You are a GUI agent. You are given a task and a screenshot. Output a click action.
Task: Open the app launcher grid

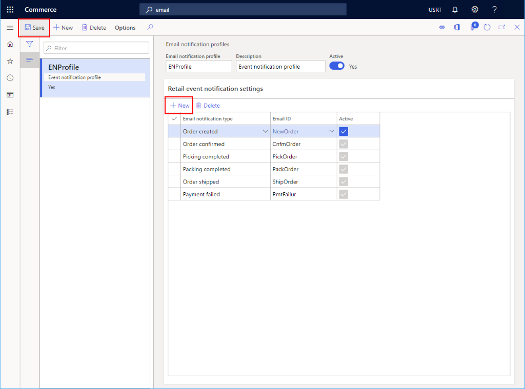(x=10, y=9)
